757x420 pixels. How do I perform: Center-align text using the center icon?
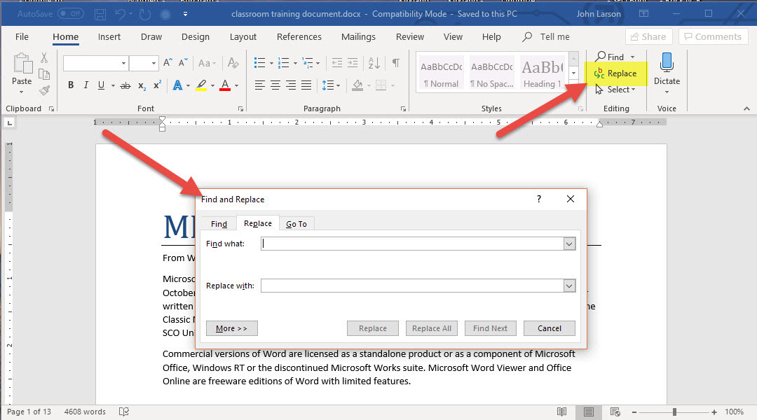pyautogui.click(x=275, y=85)
